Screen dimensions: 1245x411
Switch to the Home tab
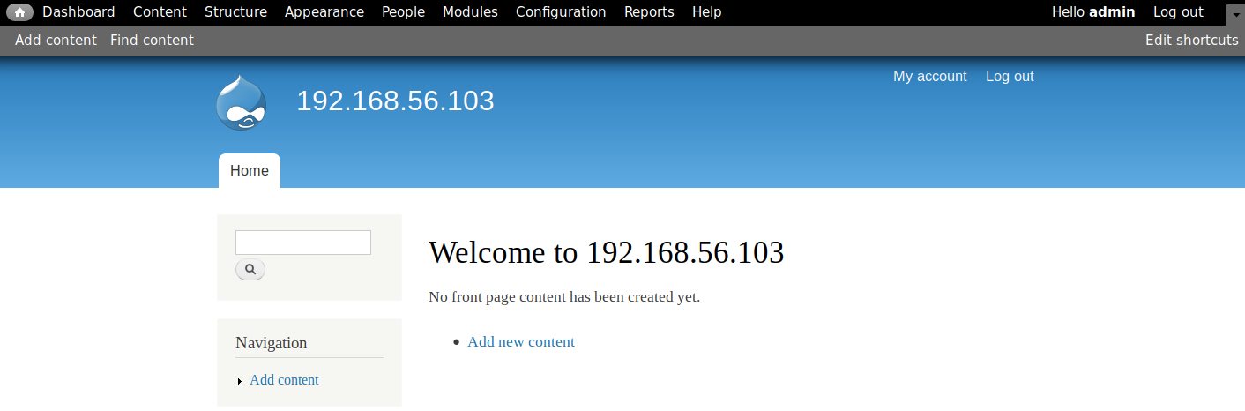250,171
